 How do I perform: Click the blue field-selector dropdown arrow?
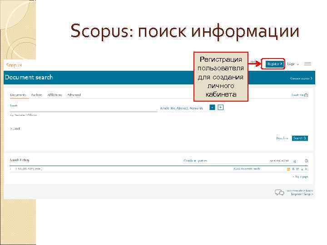212,108
